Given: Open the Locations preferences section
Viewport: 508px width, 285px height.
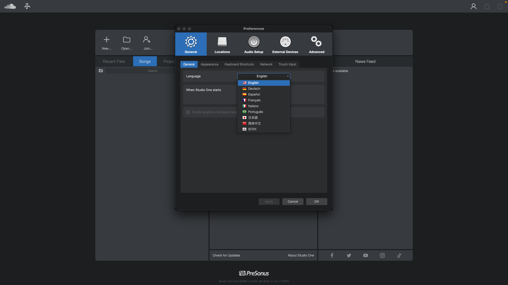Looking at the screenshot, I should click(222, 44).
